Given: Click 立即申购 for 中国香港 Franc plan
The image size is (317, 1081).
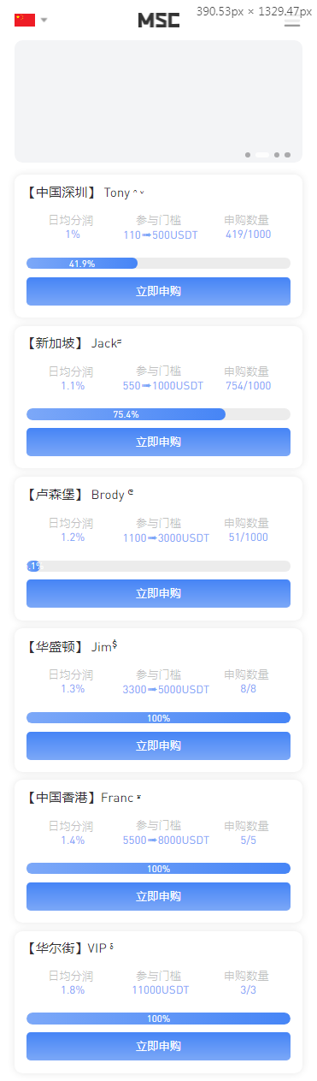Looking at the screenshot, I should point(158,896).
